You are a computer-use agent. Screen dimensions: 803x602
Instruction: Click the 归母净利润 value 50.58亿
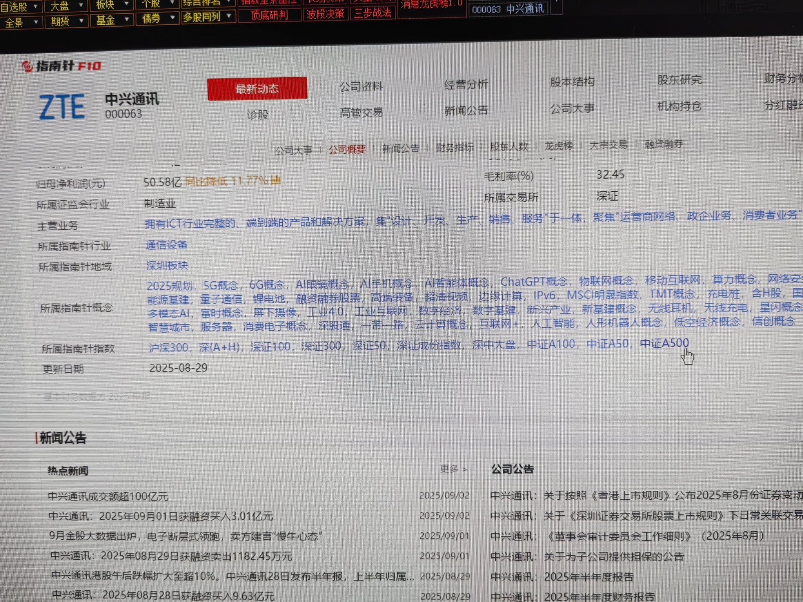point(162,182)
